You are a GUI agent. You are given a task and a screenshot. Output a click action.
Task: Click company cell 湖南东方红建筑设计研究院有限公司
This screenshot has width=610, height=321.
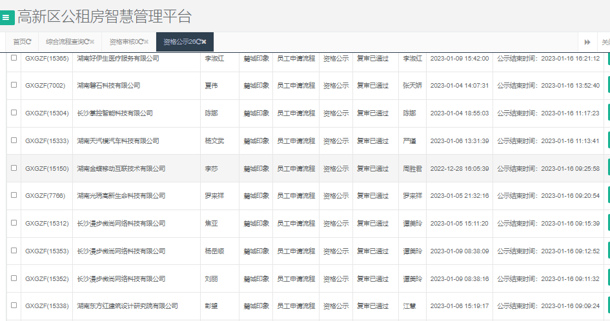tap(127, 306)
